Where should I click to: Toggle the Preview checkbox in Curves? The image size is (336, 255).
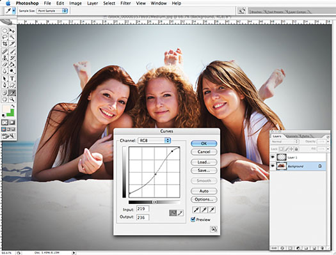pyautogui.click(x=193, y=219)
